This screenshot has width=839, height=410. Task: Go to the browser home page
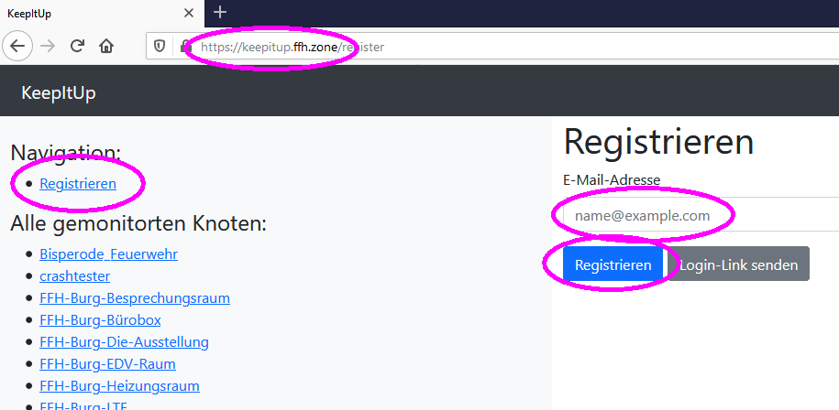(106, 46)
